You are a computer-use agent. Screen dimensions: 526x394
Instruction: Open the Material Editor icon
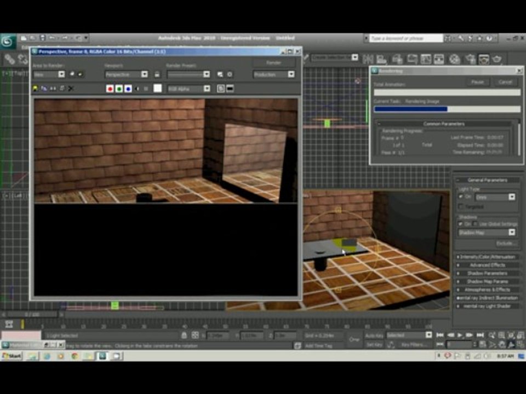[x=455, y=59]
